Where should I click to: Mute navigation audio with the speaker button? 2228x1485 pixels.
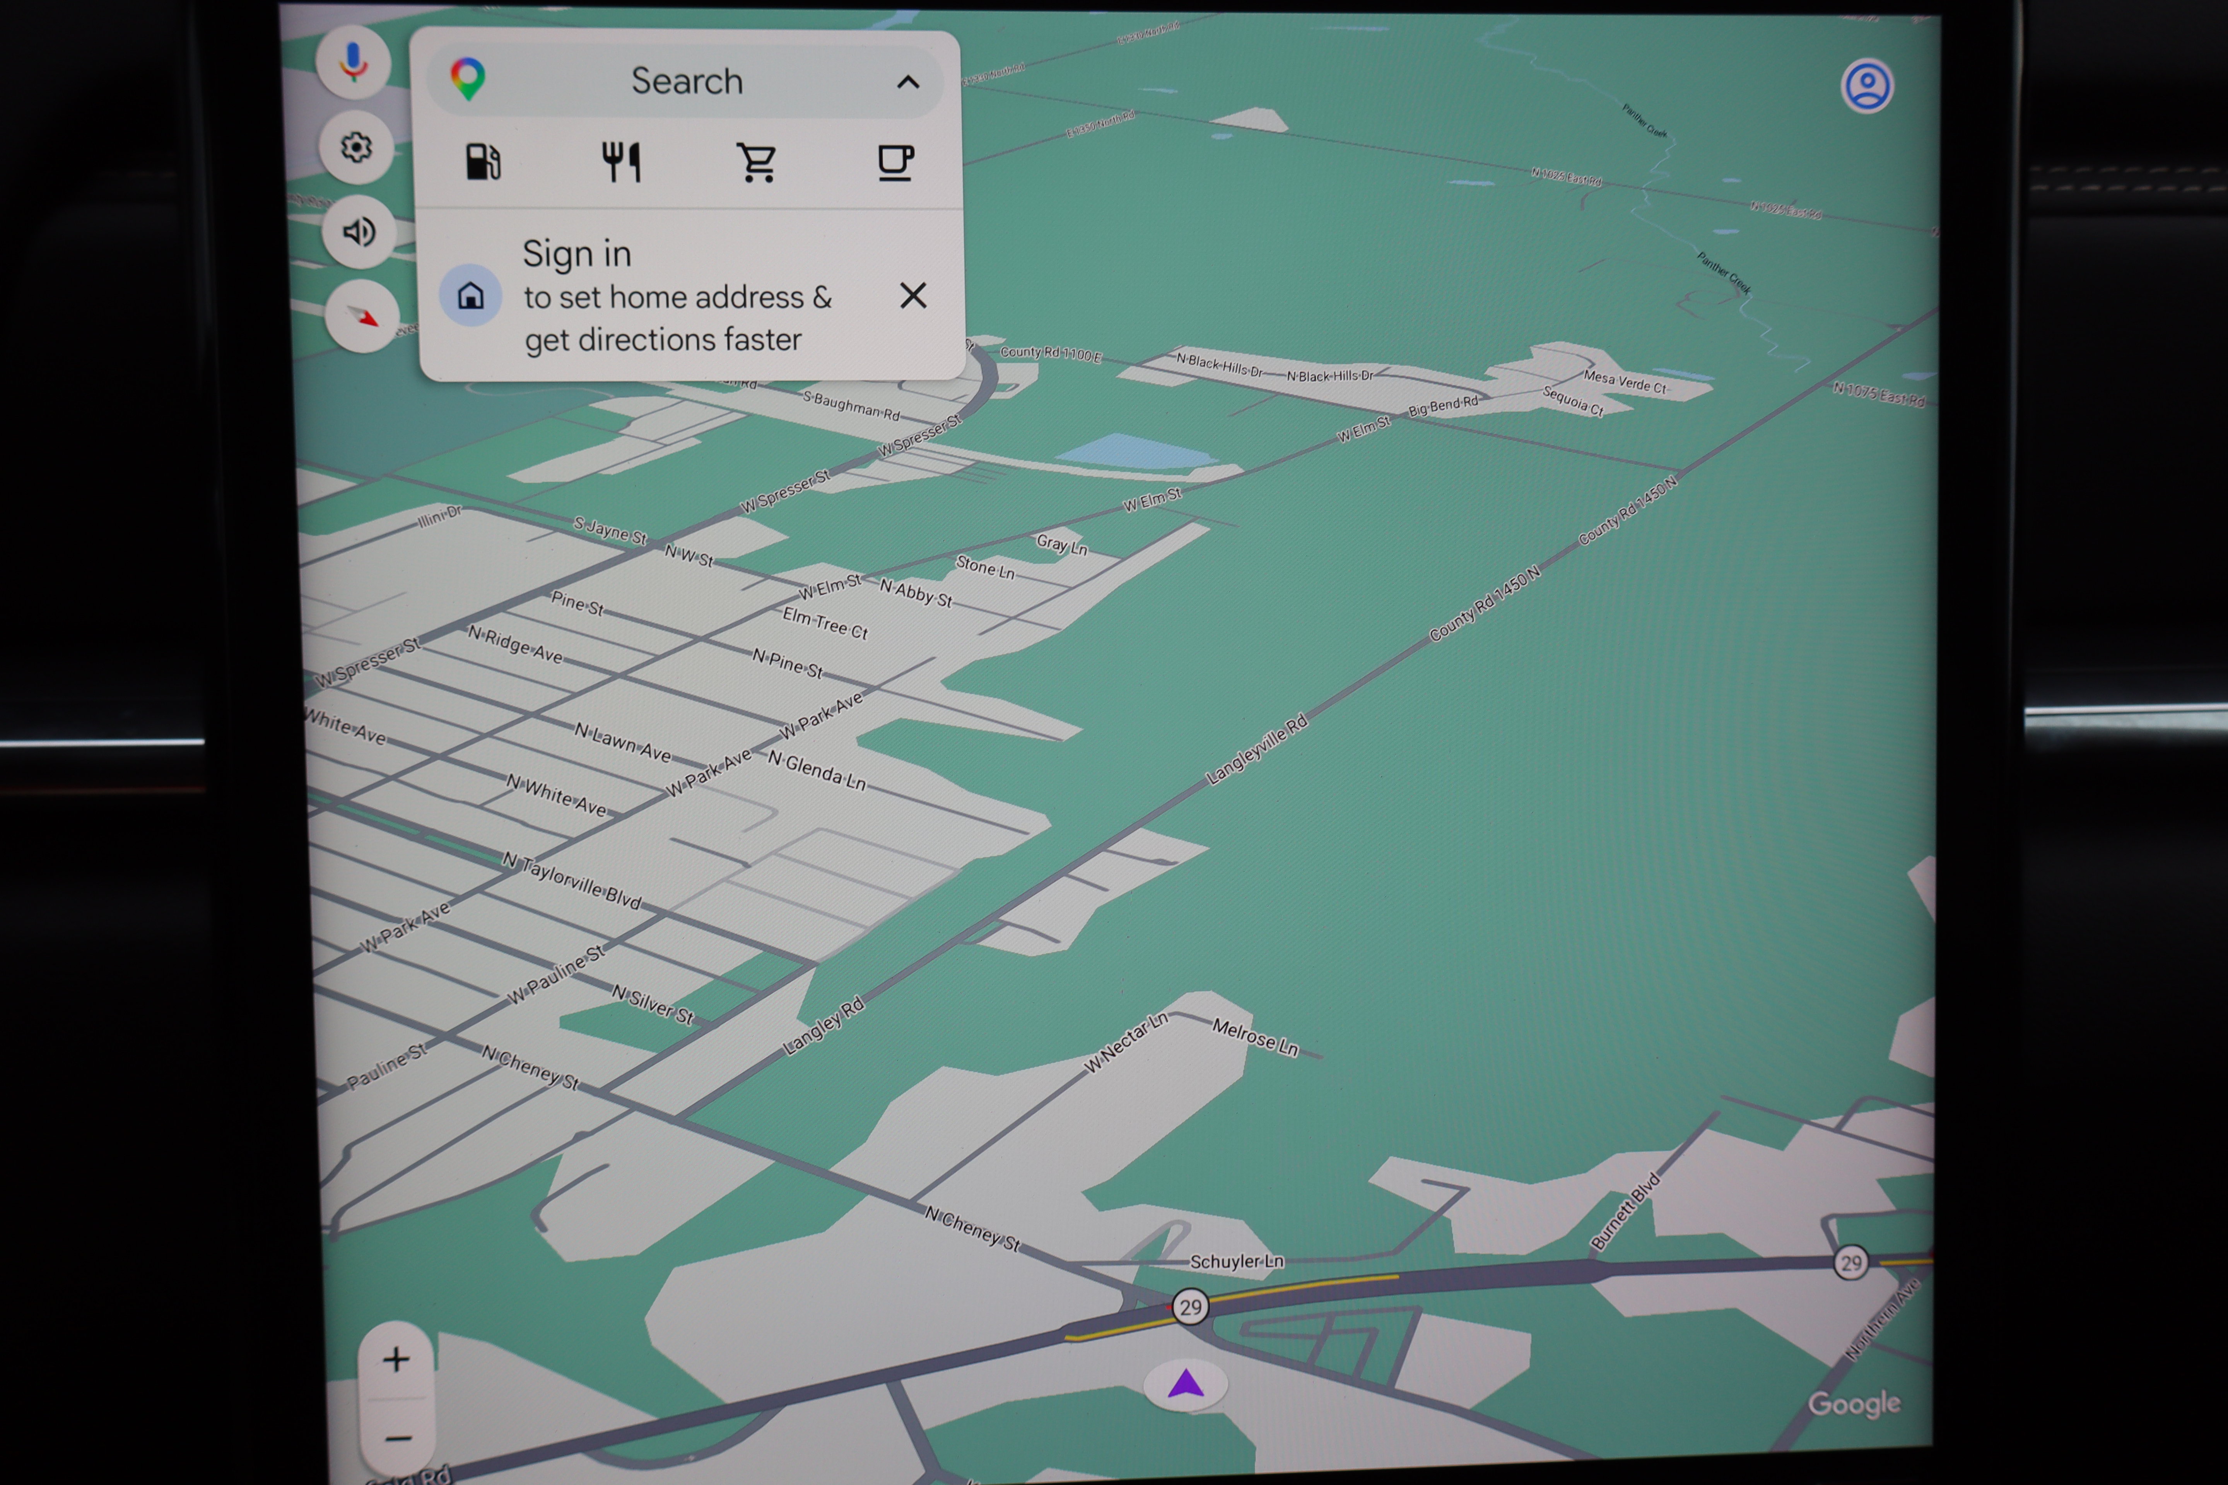coord(359,231)
